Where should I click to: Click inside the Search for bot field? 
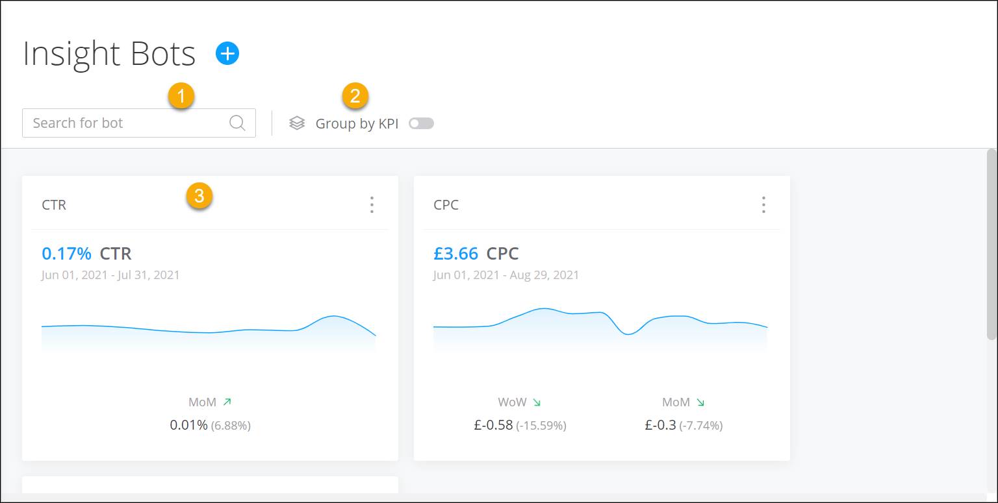(x=117, y=123)
